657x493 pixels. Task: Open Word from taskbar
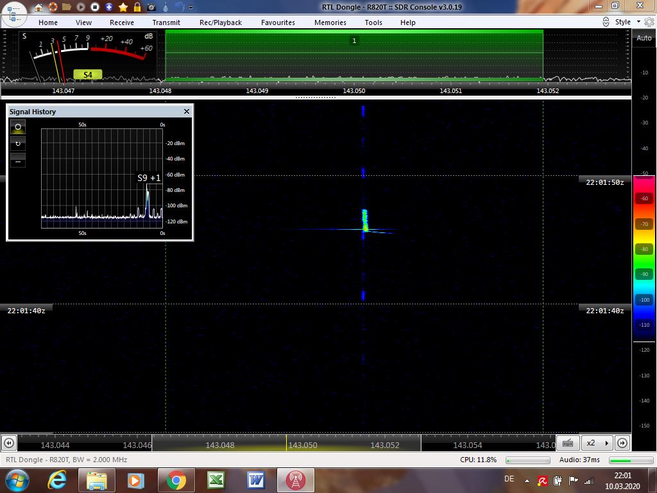[255, 480]
